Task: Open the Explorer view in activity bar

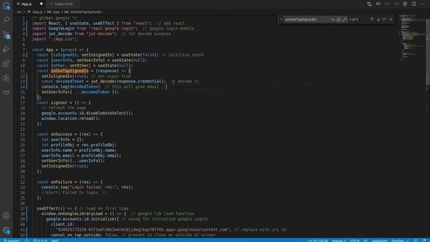Action: tap(6, 5)
